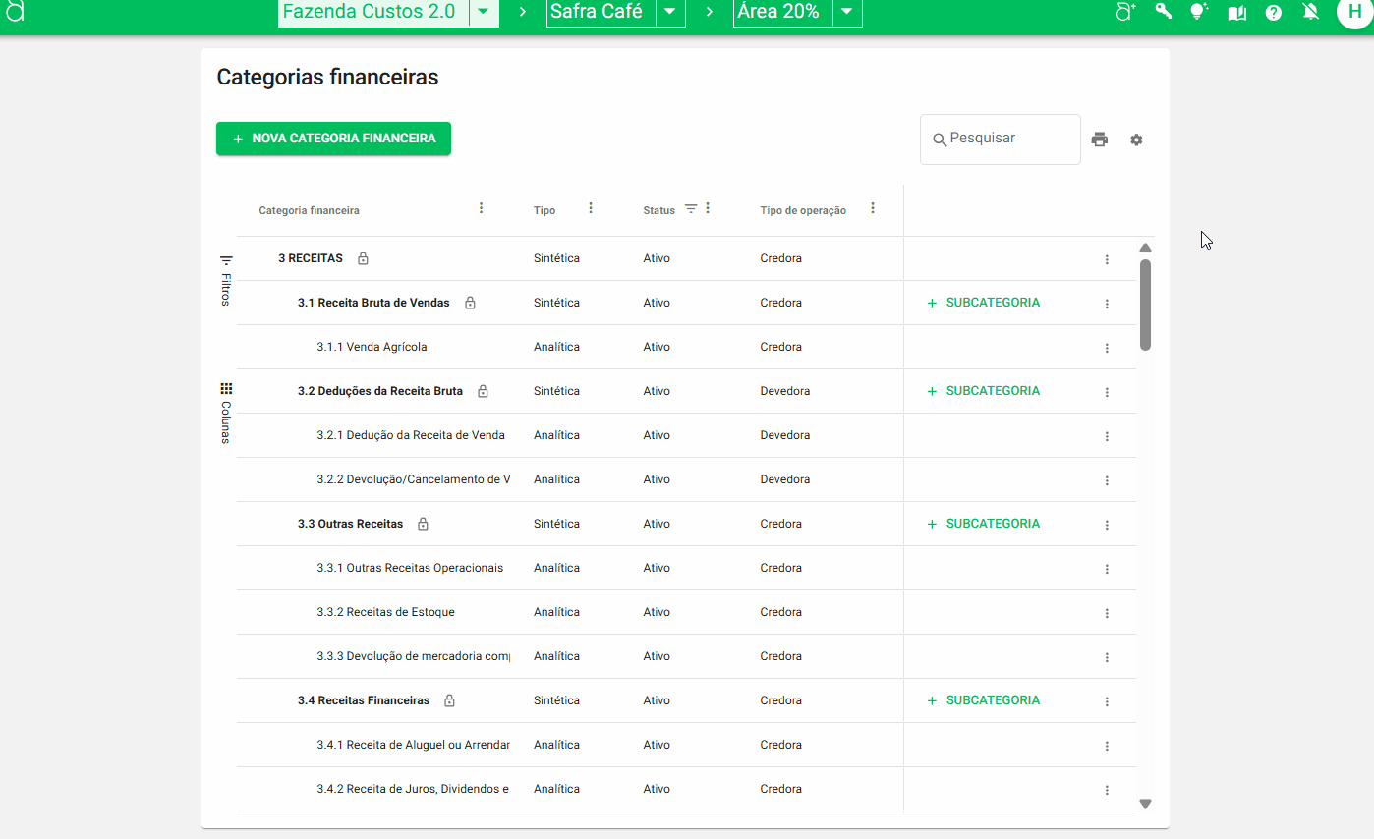Open the muted notifications bell icon
Screen dimensions: 1374x839
click(x=1310, y=13)
